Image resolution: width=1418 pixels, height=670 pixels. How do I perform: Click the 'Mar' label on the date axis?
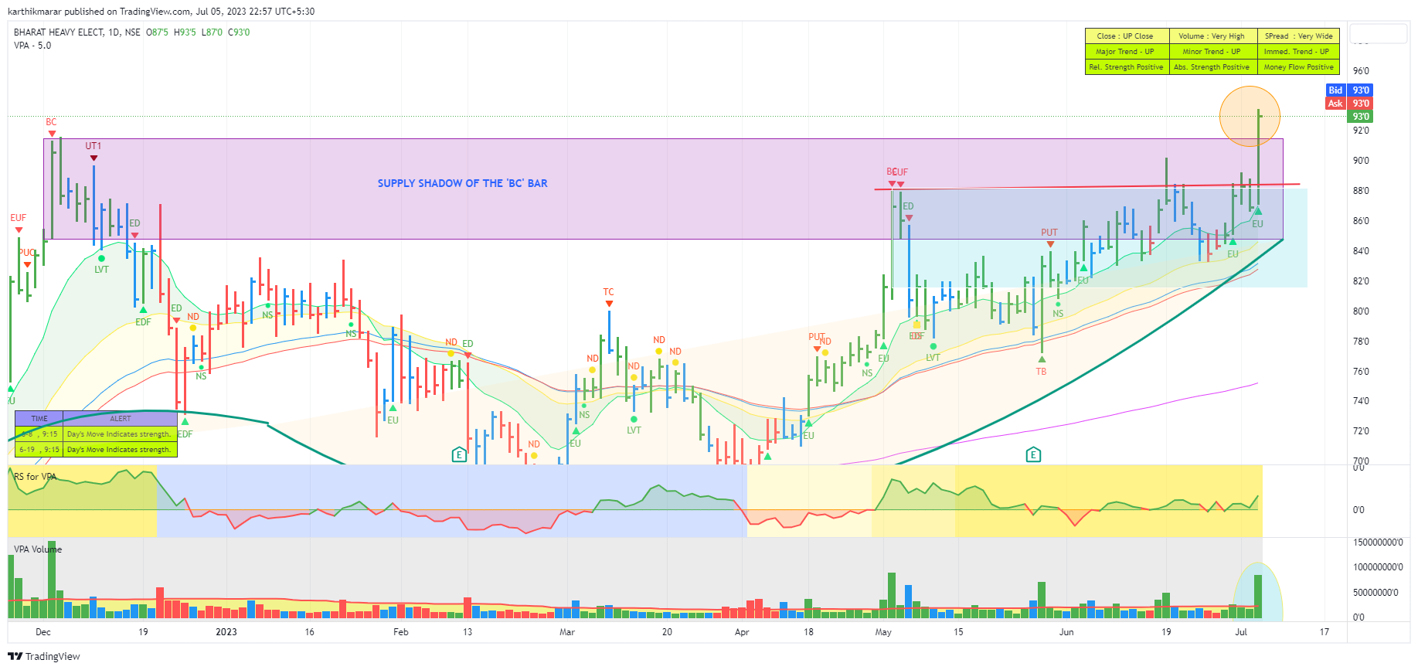pyautogui.click(x=567, y=632)
